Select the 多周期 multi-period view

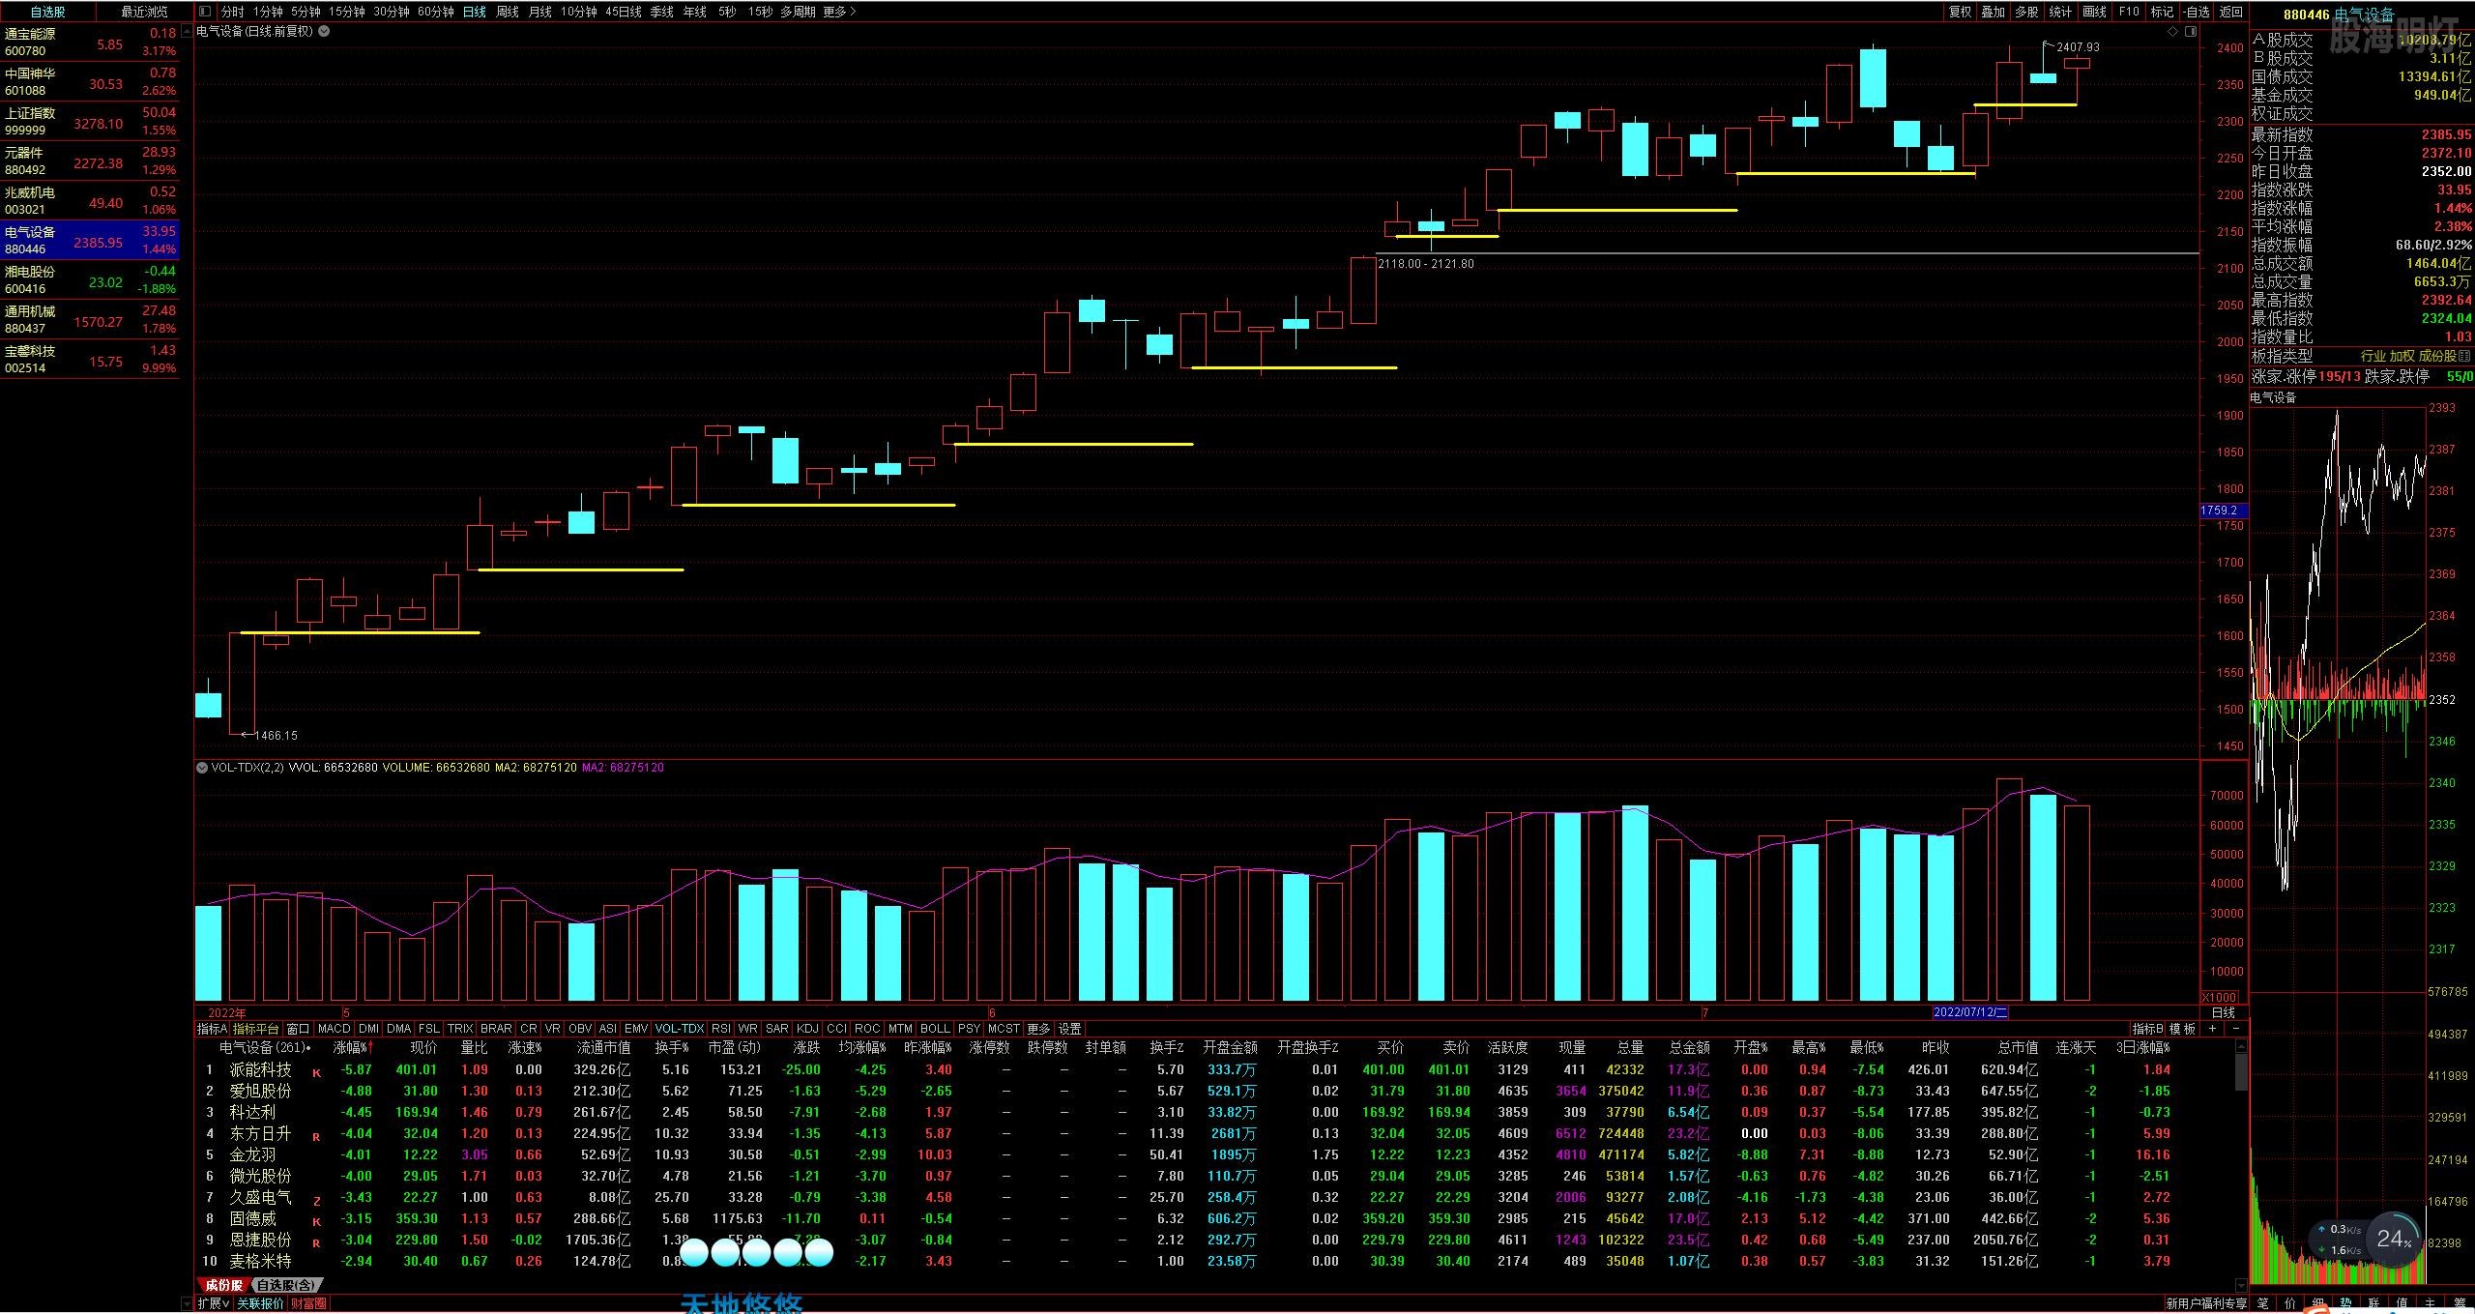click(x=798, y=12)
